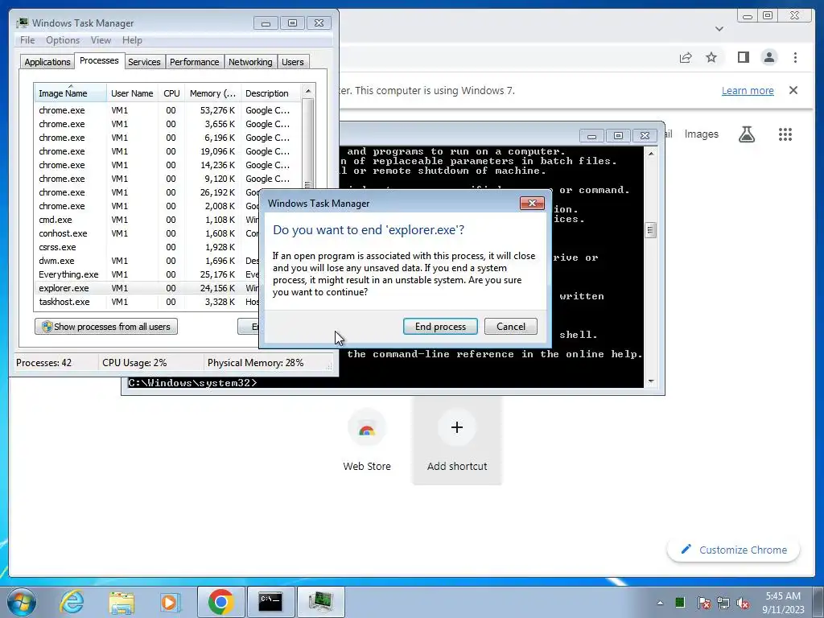This screenshot has width=824, height=618.
Task: Click the process list scroll up arrow
Action: [x=308, y=91]
